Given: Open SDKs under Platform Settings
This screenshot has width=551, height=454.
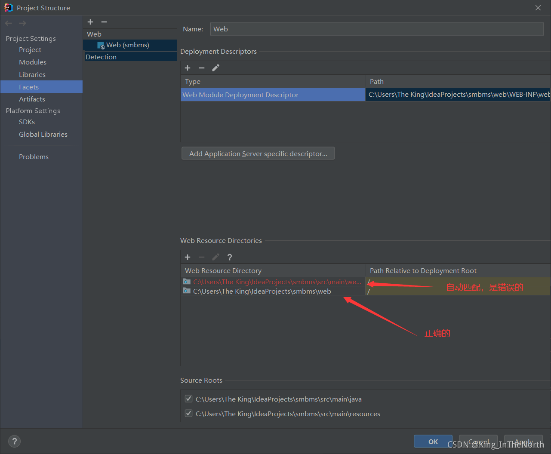Looking at the screenshot, I should [27, 122].
